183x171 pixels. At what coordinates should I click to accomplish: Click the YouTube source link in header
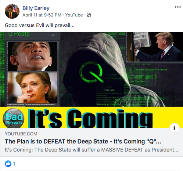[x=74, y=15]
